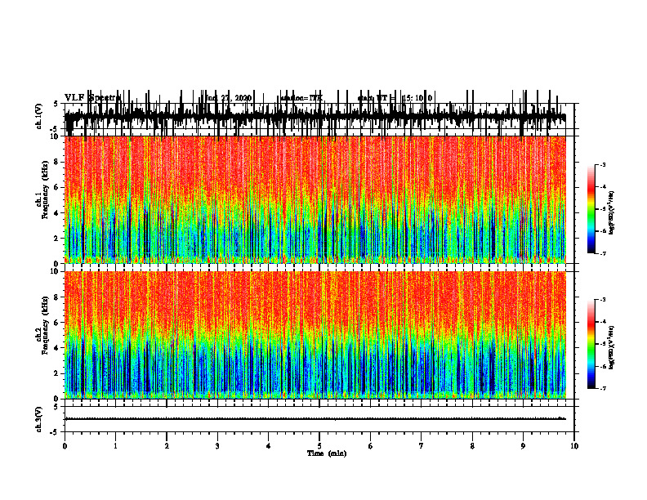Click the ch.1 spectrogram color bar
Image resolution: width=647 pixels, height=500 pixels.
(x=591, y=209)
